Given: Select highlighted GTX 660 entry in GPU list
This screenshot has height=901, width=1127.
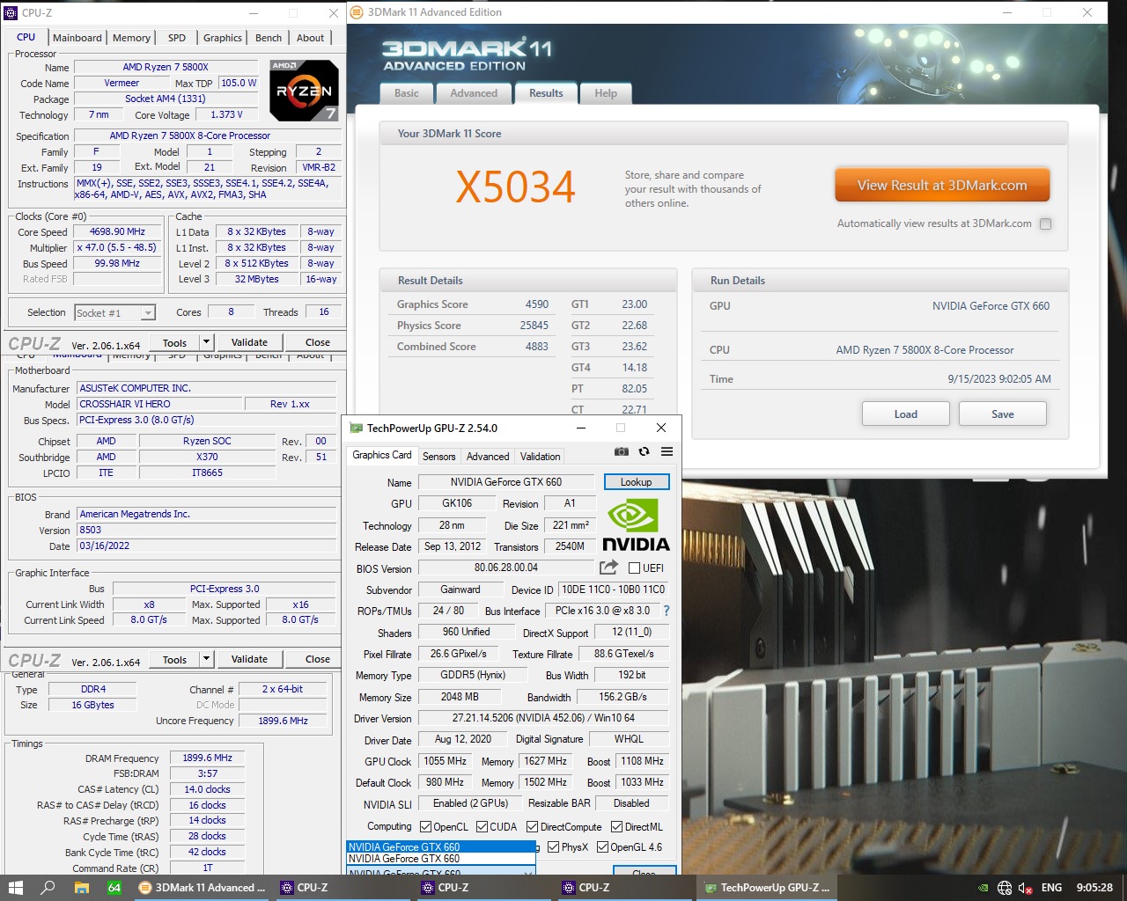Looking at the screenshot, I should (x=441, y=847).
